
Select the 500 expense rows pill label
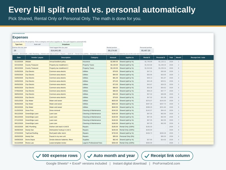[57, 156]
